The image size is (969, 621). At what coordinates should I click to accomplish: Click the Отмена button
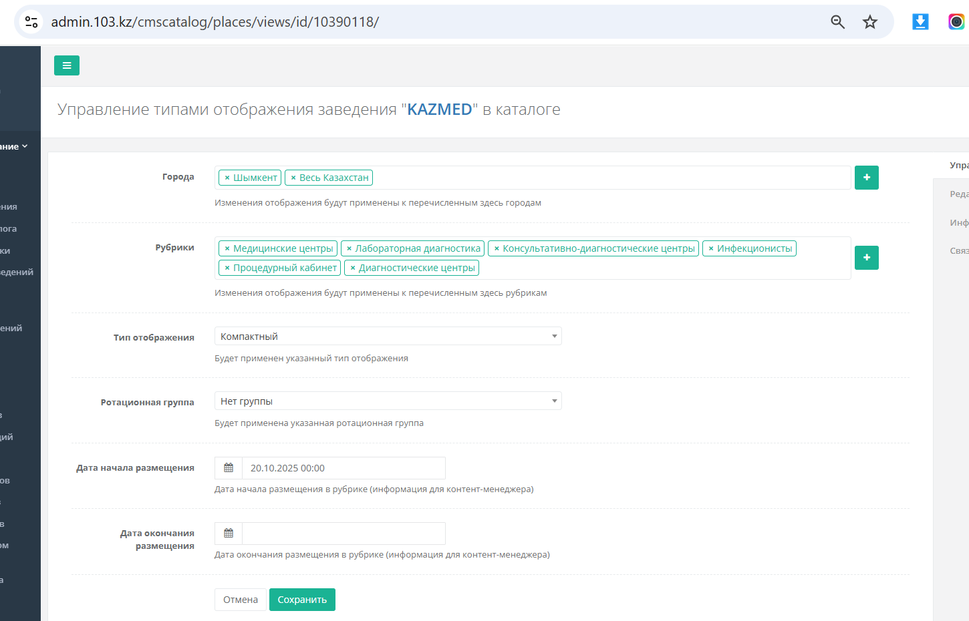coord(241,600)
